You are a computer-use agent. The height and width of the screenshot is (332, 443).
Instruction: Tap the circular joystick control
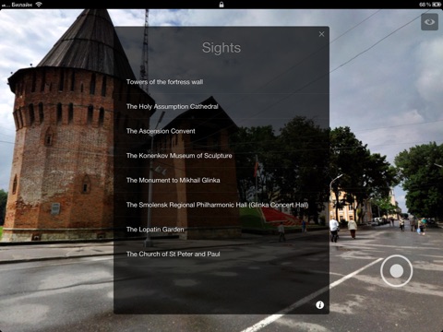pyautogui.click(x=397, y=271)
